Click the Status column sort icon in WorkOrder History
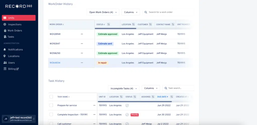The image size is (257, 125). coord(109,25)
